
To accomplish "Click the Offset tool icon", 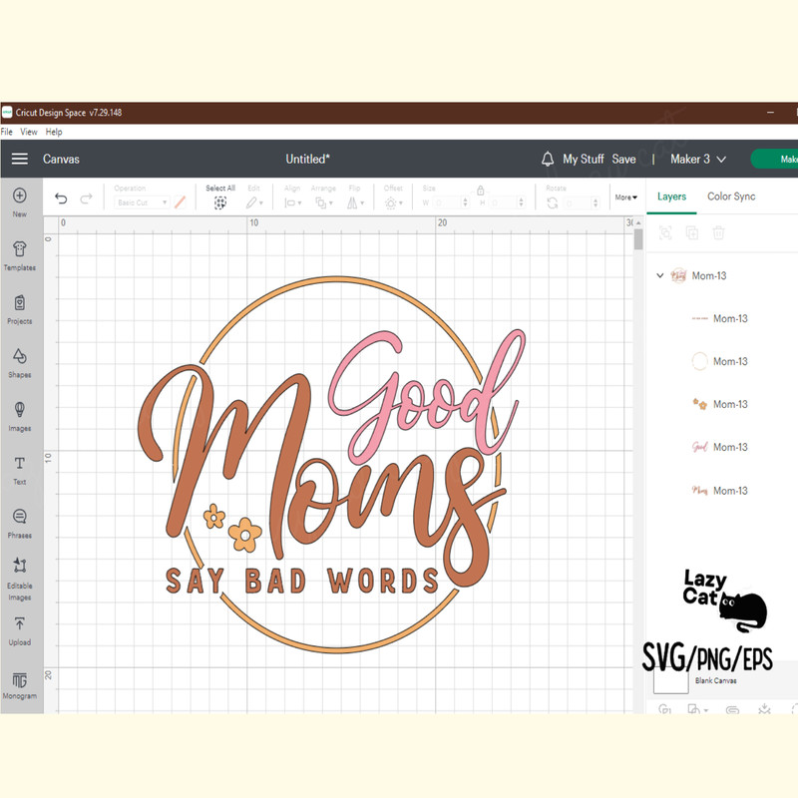I will (393, 200).
